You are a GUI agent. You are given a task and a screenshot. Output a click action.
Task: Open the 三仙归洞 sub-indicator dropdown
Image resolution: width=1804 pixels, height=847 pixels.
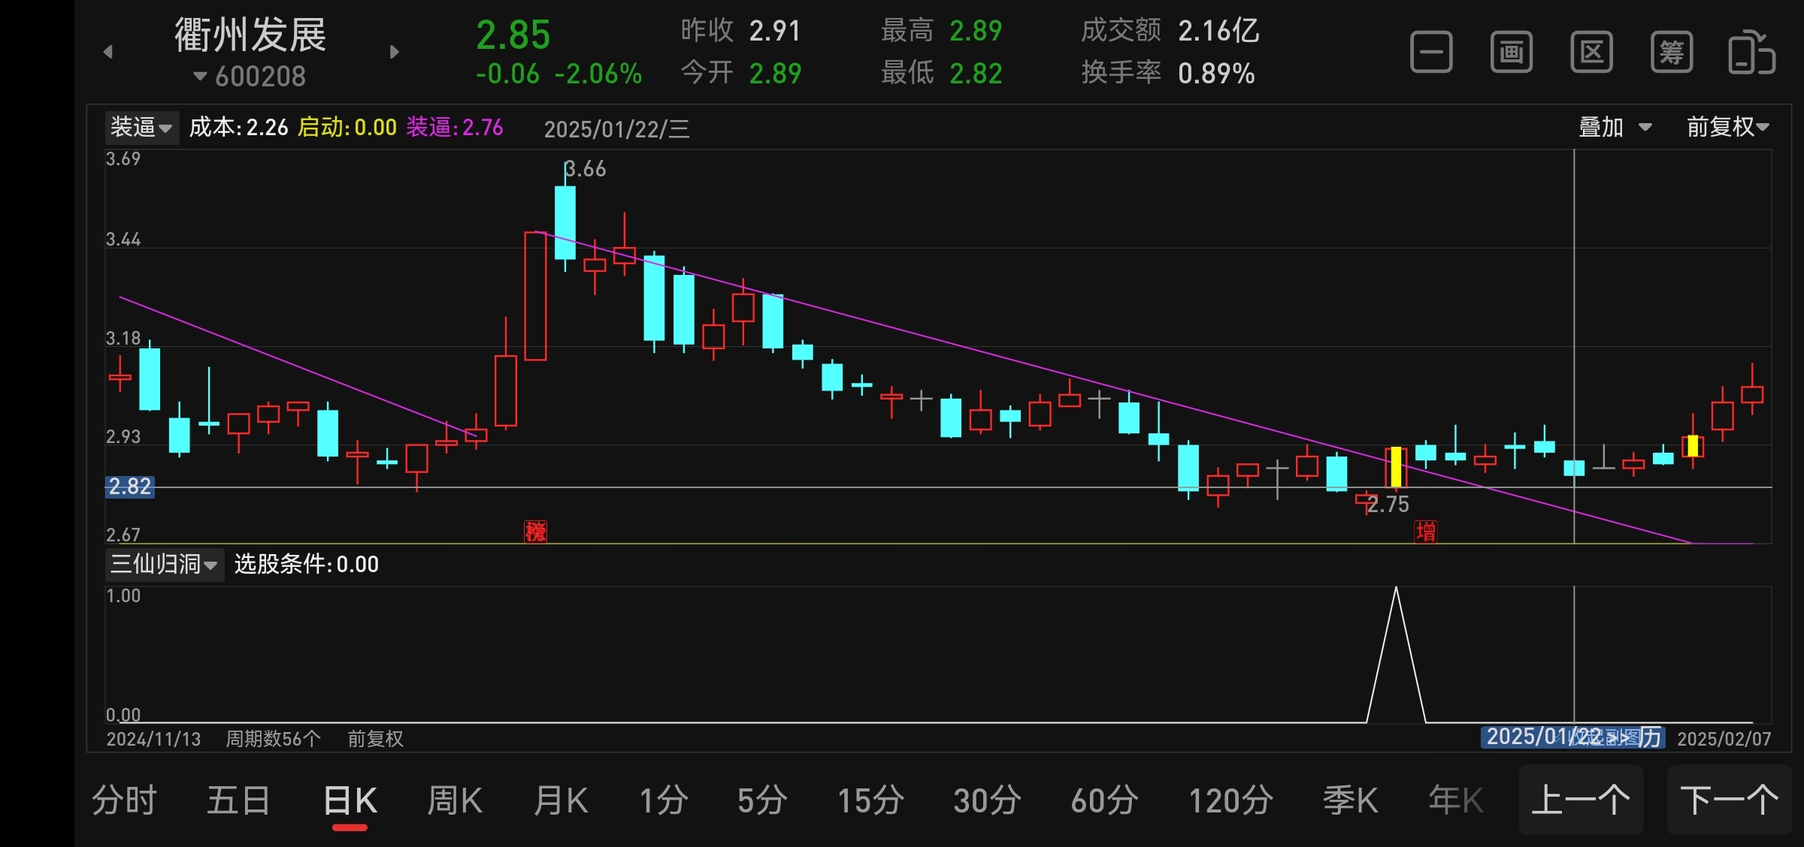tap(163, 564)
